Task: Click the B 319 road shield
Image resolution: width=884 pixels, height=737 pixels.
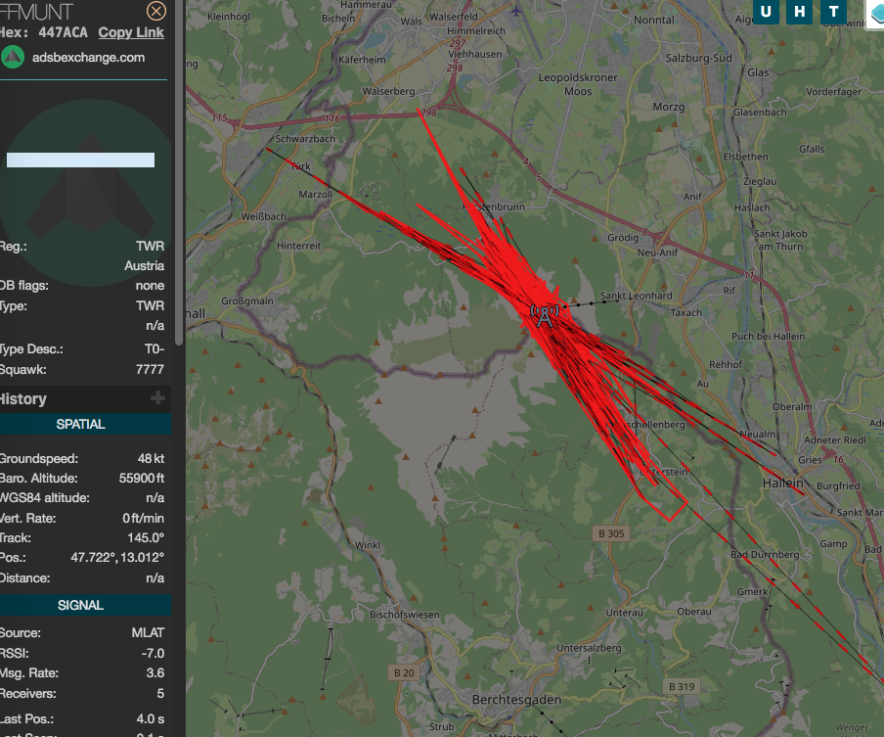Action: click(682, 686)
